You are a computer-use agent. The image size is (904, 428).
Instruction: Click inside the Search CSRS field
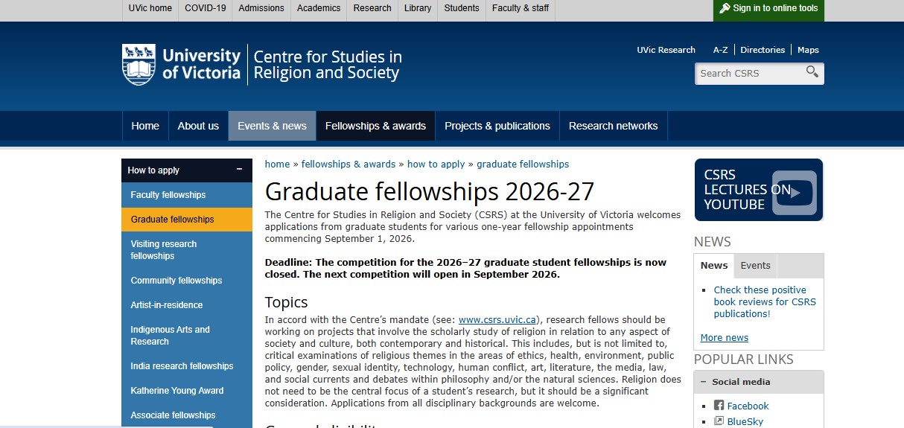[x=748, y=74]
